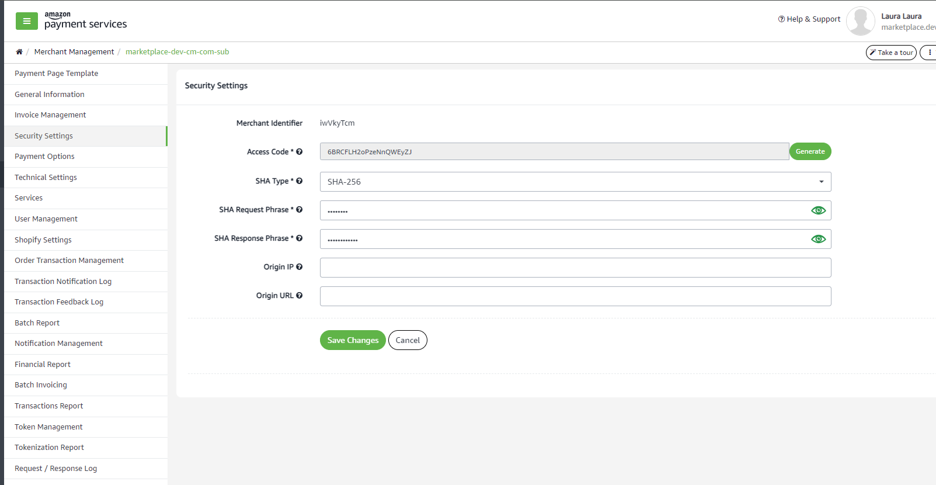Open the more options kebab menu
The height and width of the screenshot is (485, 936).
click(x=929, y=53)
